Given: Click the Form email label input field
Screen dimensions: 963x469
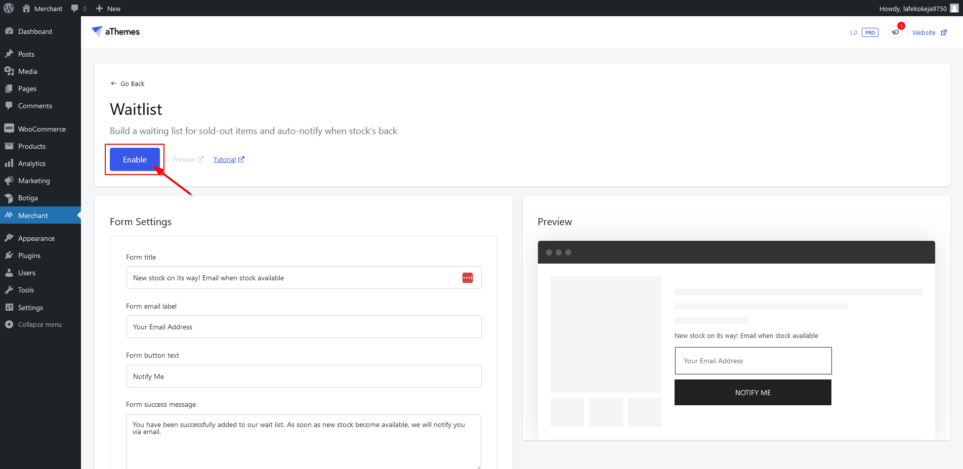Looking at the screenshot, I should pyautogui.click(x=304, y=327).
